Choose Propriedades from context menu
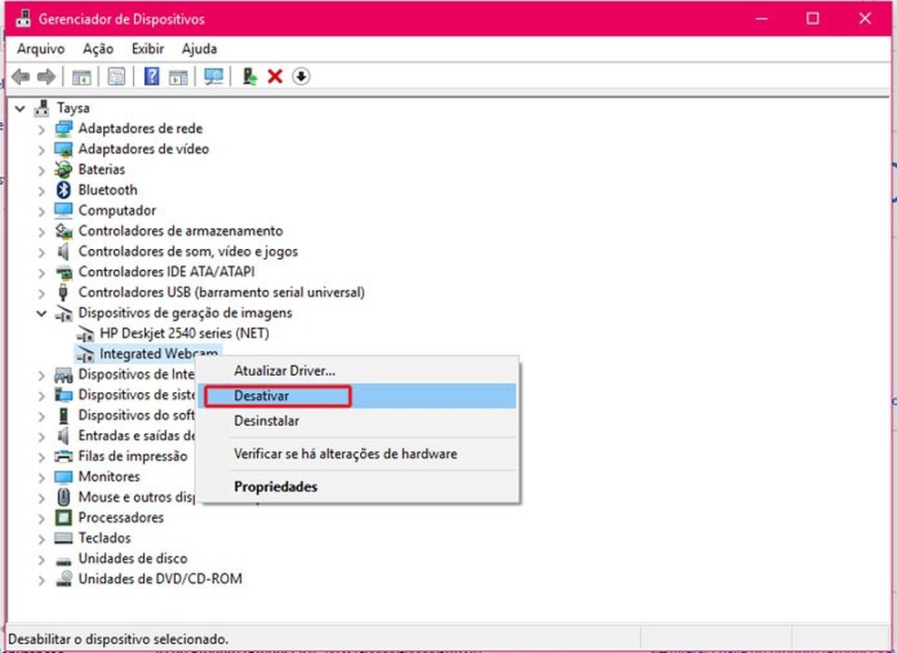 (x=357, y=486)
